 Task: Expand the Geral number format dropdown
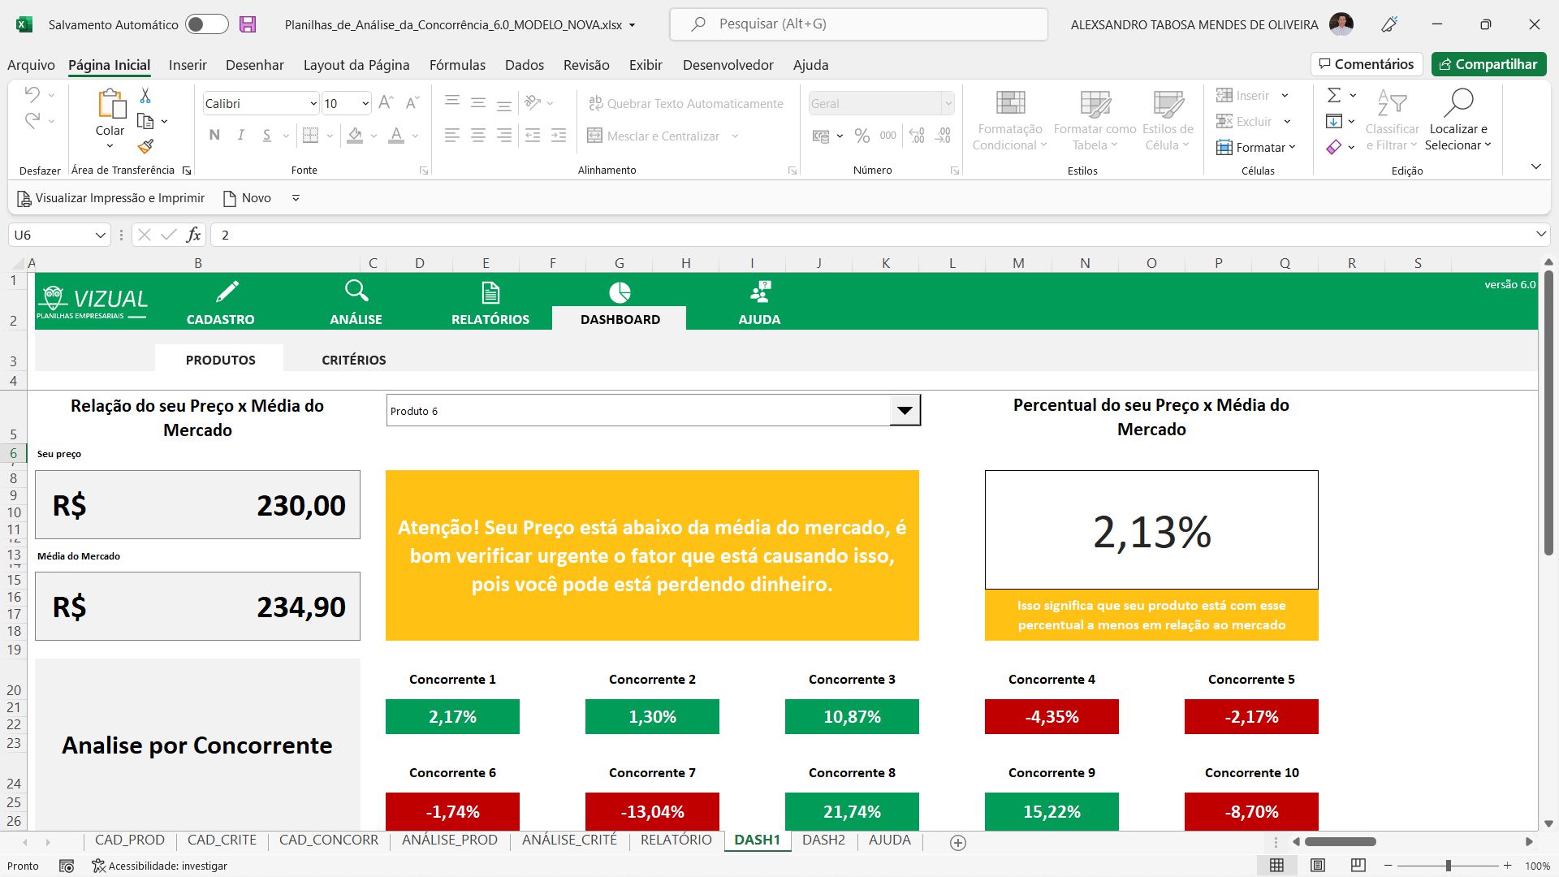(x=948, y=103)
